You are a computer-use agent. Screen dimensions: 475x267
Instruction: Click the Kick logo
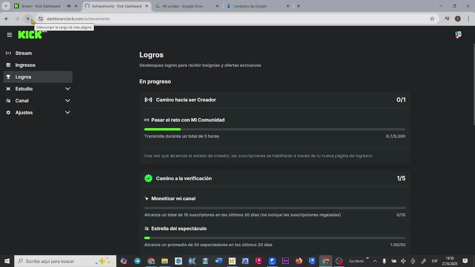[30, 34]
